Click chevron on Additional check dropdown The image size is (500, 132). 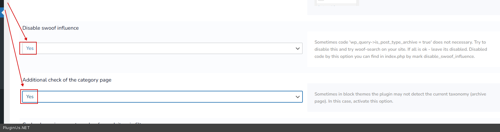click(297, 97)
